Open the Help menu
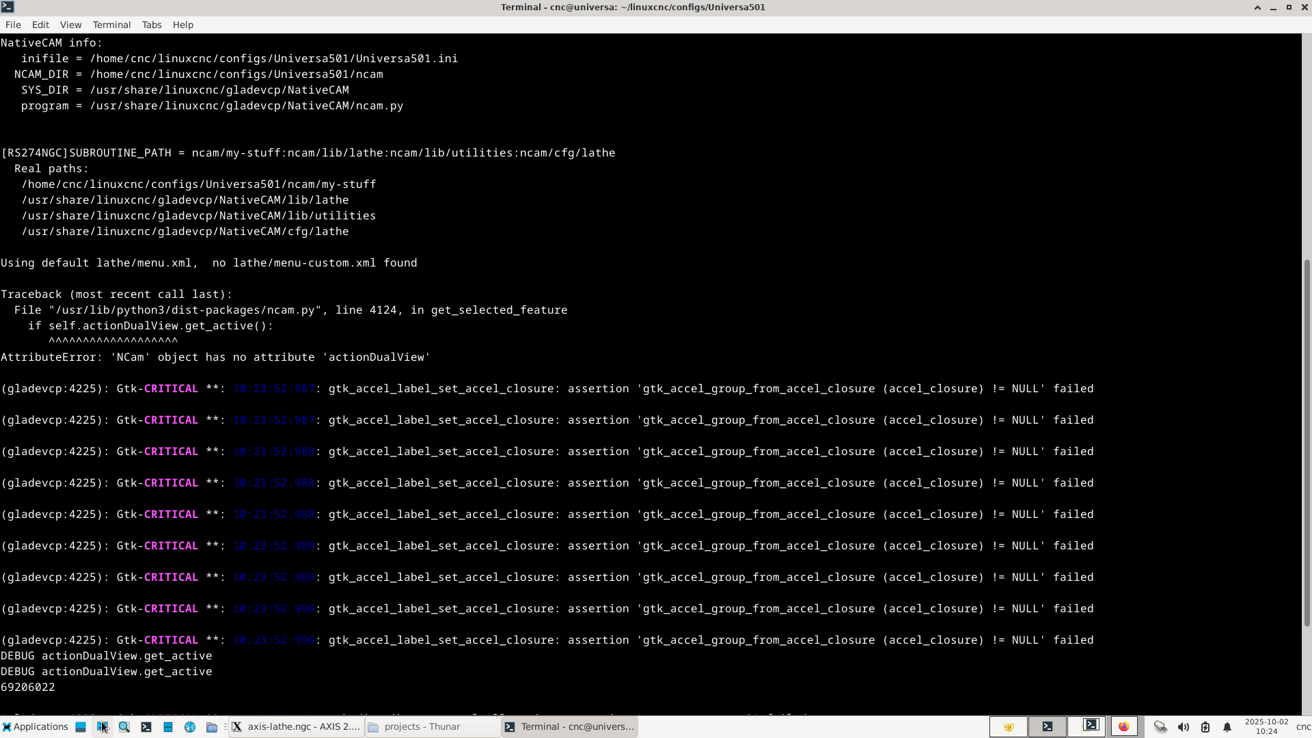 coord(182,25)
